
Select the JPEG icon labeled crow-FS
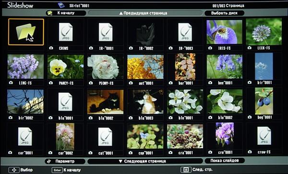click(264, 136)
